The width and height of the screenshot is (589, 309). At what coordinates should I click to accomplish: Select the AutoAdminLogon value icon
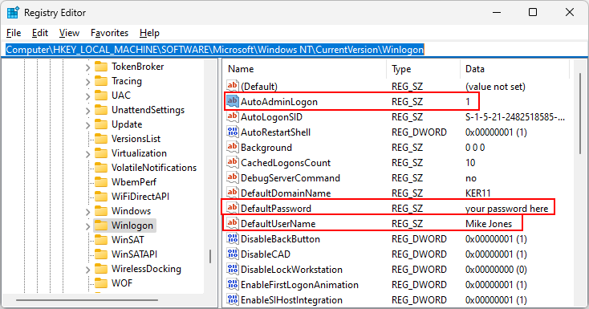click(x=233, y=101)
